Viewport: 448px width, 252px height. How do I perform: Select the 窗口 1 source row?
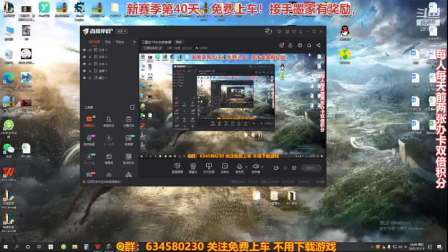(x=110, y=78)
